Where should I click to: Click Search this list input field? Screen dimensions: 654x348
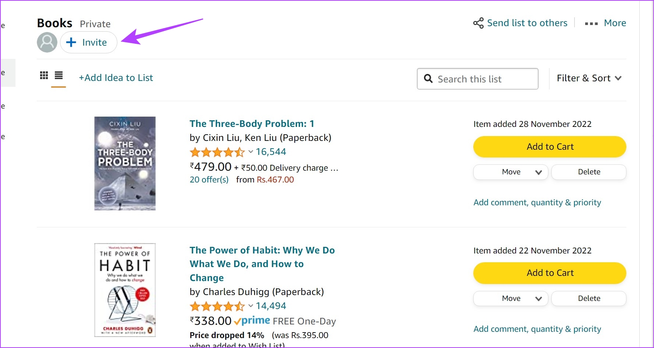click(x=477, y=79)
